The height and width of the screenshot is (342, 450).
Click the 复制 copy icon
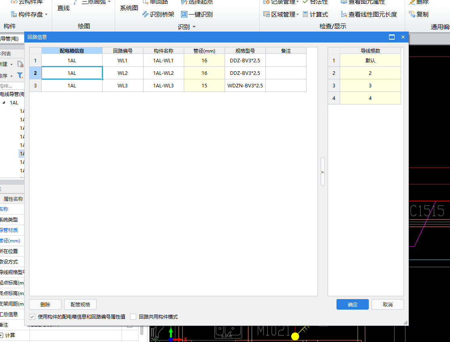tap(412, 14)
